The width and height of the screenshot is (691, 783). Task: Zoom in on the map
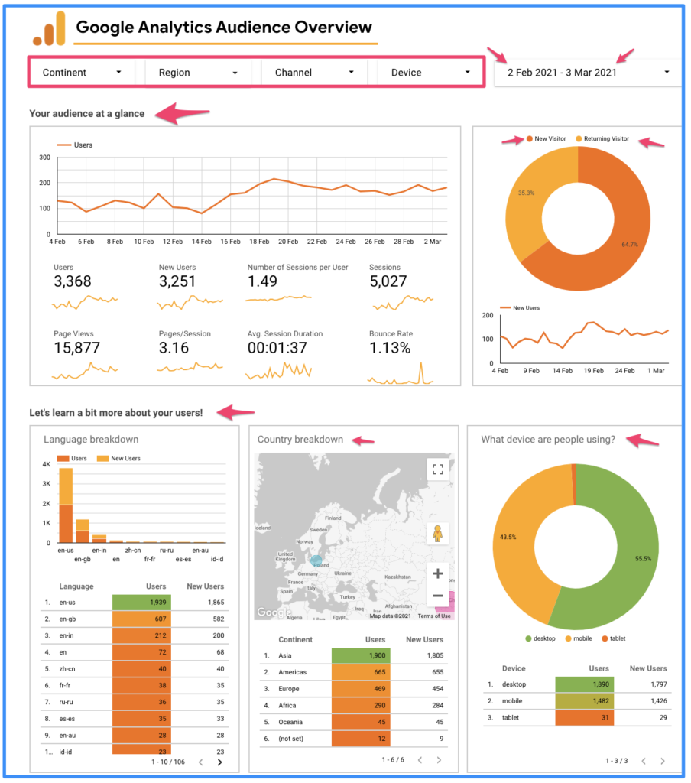(x=438, y=573)
